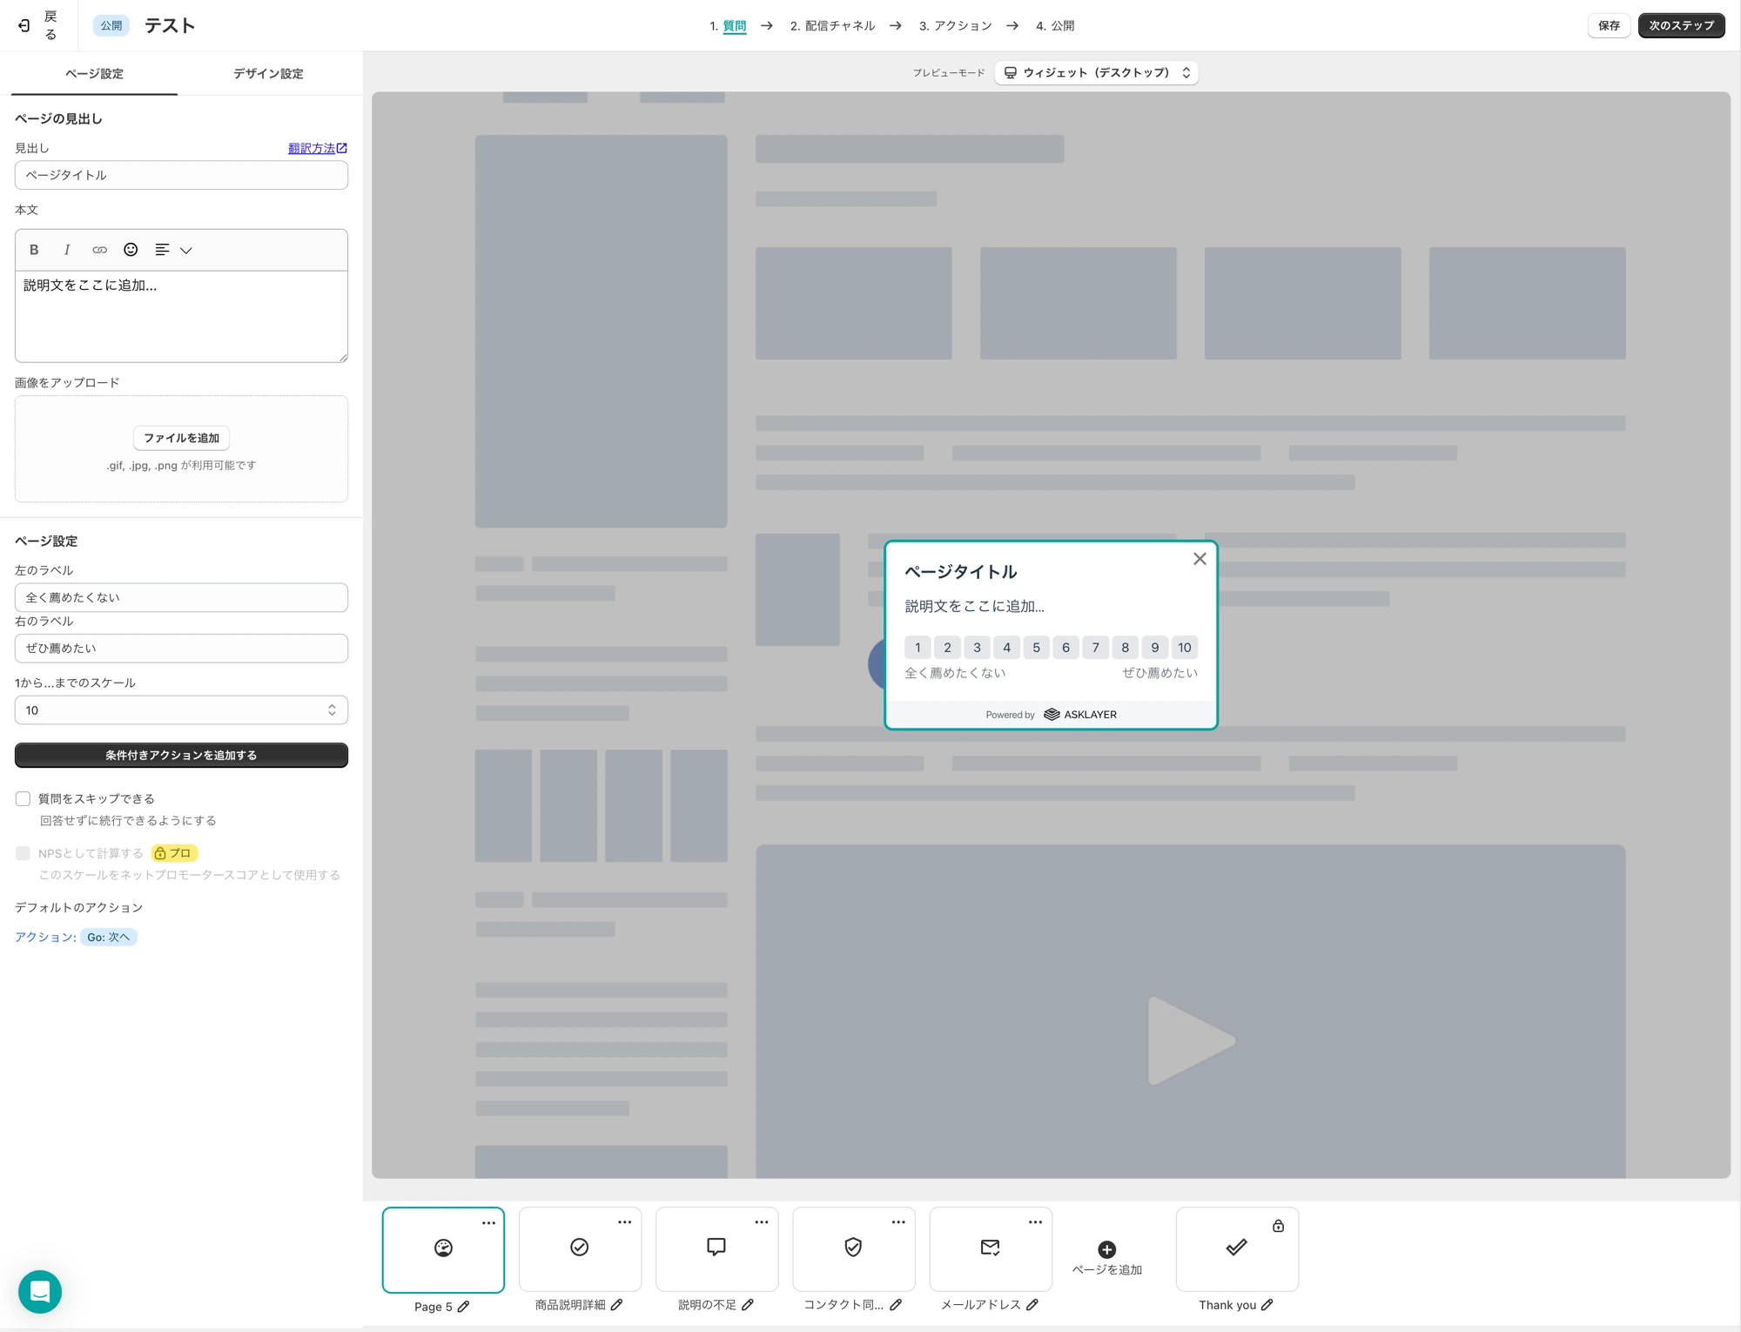Rename 説明の不足 with pencil icon
This screenshot has height=1332, width=1741.
[748, 1304]
